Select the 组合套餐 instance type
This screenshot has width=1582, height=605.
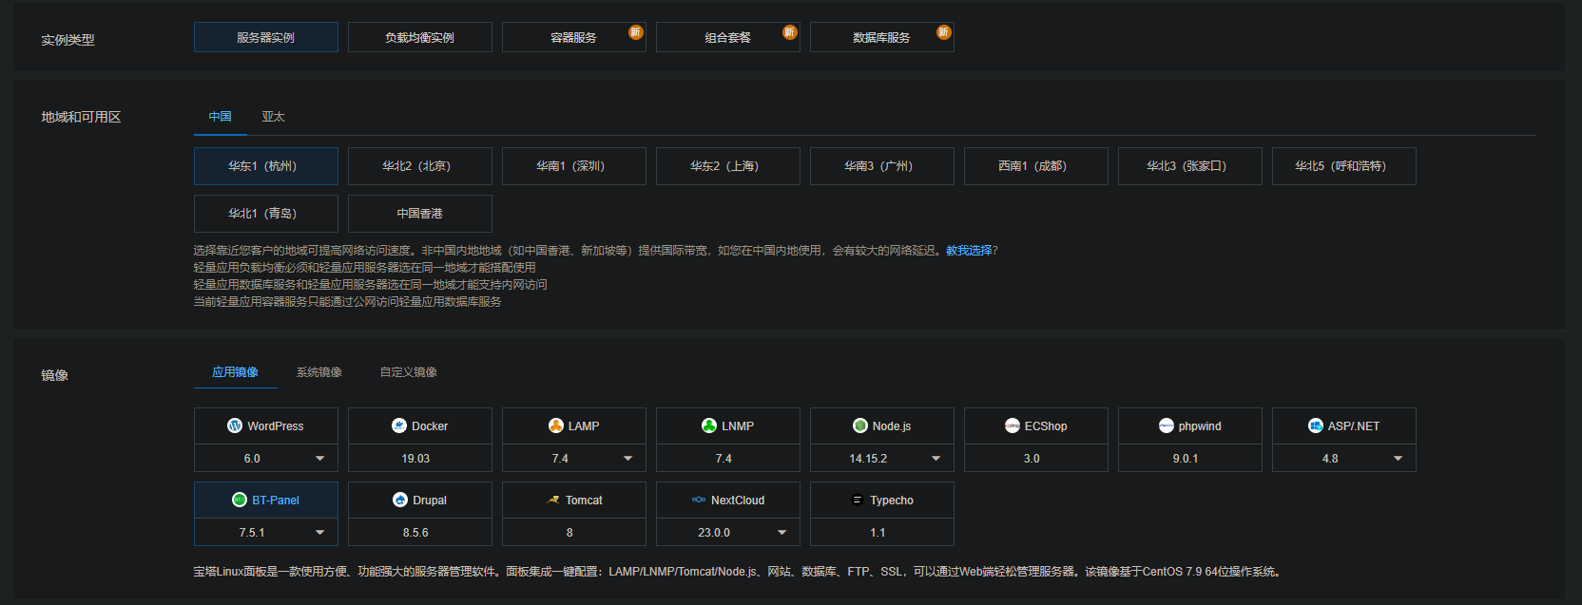728,37
